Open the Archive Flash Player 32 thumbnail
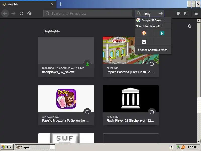 [x=131, y=99]
